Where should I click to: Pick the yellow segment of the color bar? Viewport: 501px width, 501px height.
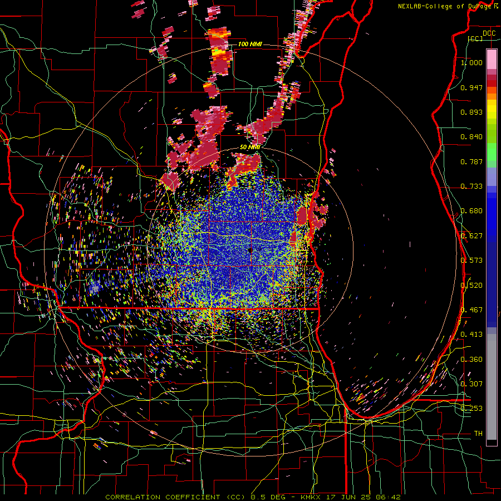pos(492,110)
